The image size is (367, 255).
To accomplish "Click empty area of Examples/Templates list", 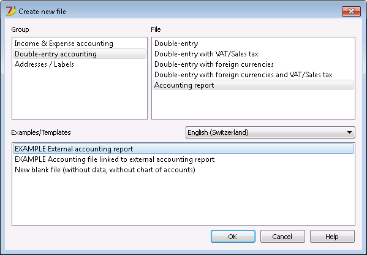I will 184,199.
